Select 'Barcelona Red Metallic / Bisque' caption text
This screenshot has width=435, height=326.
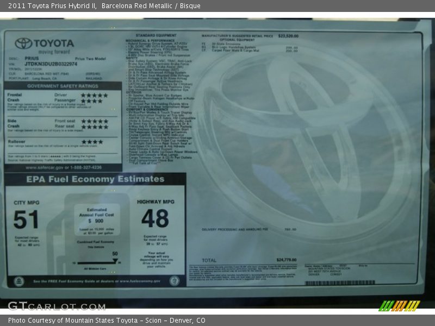151,6
